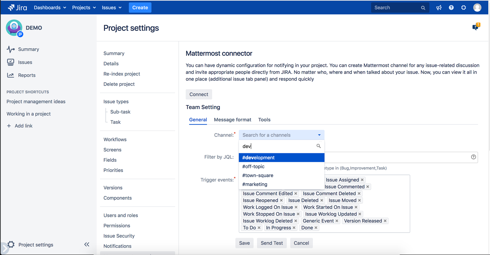Image resolution: width=490 pixels, height=255 pixels.
Task: Remove the Issue Comment Deleted trigger
Action: coord(359,194)
